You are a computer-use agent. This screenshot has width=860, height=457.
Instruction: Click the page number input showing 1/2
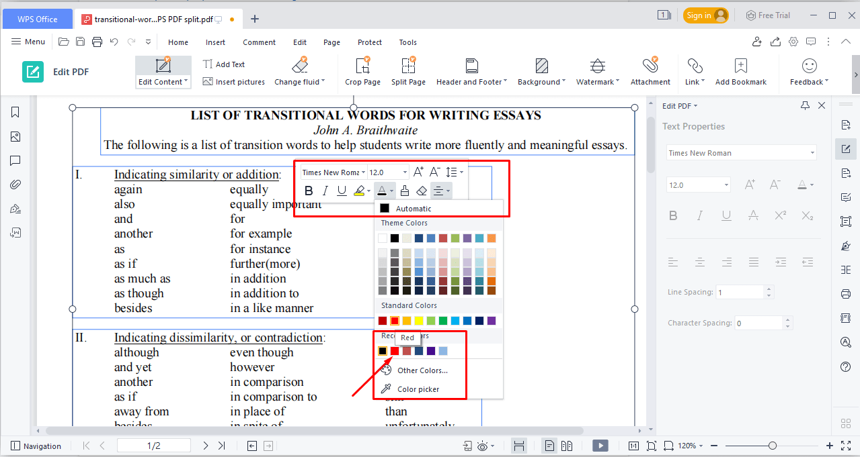(x=153, y=445)
